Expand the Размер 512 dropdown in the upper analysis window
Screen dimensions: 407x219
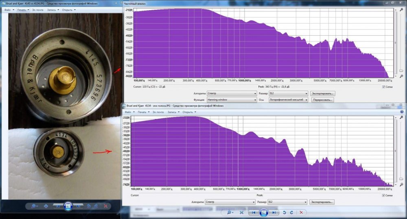(x=288, y=93)
